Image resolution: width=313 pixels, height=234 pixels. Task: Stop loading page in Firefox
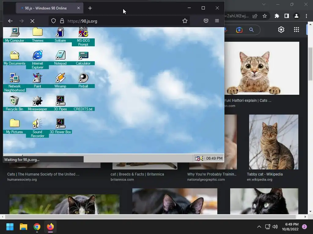coord(32,21)
